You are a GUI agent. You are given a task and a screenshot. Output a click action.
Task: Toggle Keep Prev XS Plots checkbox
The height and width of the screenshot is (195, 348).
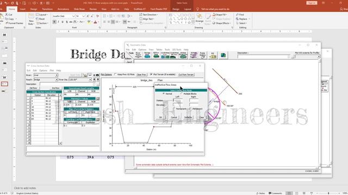pos(116,75)
